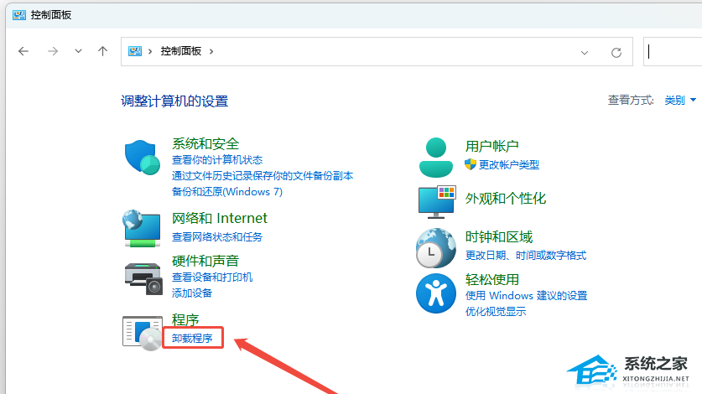Image resolution: width=702 pixels, height=394 pixels.
Task: Open 硬件和声音 category
Action: pyautogui.click(x=205, y=261)
